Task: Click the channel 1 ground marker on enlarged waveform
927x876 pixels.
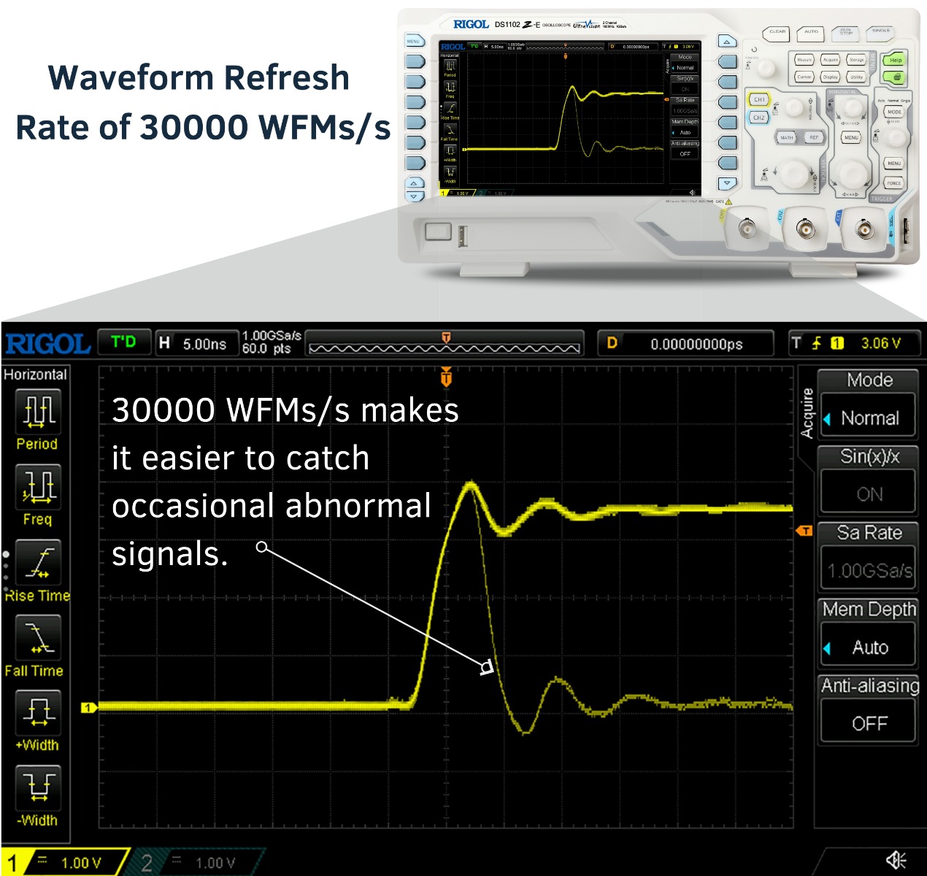Action: (x=88, y=707)
